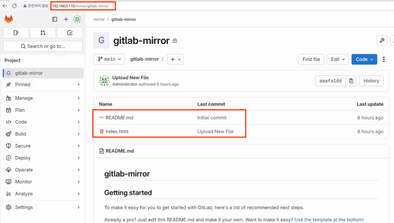Open the To-Do list shortcut

(70, 33)
